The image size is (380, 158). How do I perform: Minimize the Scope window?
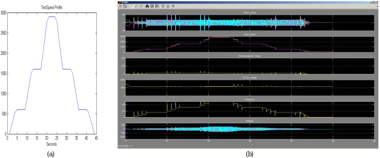(371, 2)
